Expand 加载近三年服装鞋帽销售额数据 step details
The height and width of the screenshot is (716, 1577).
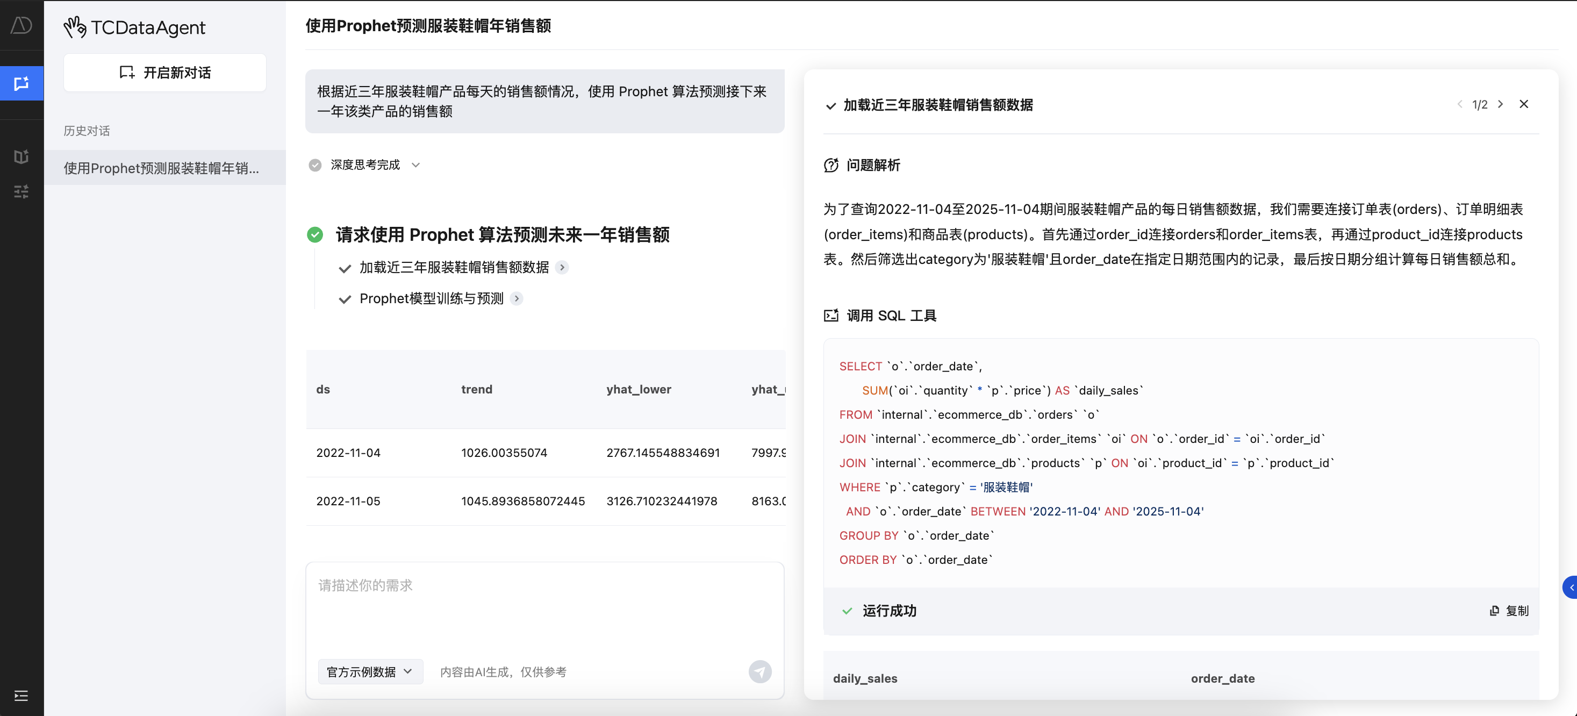tap(561, 267)
